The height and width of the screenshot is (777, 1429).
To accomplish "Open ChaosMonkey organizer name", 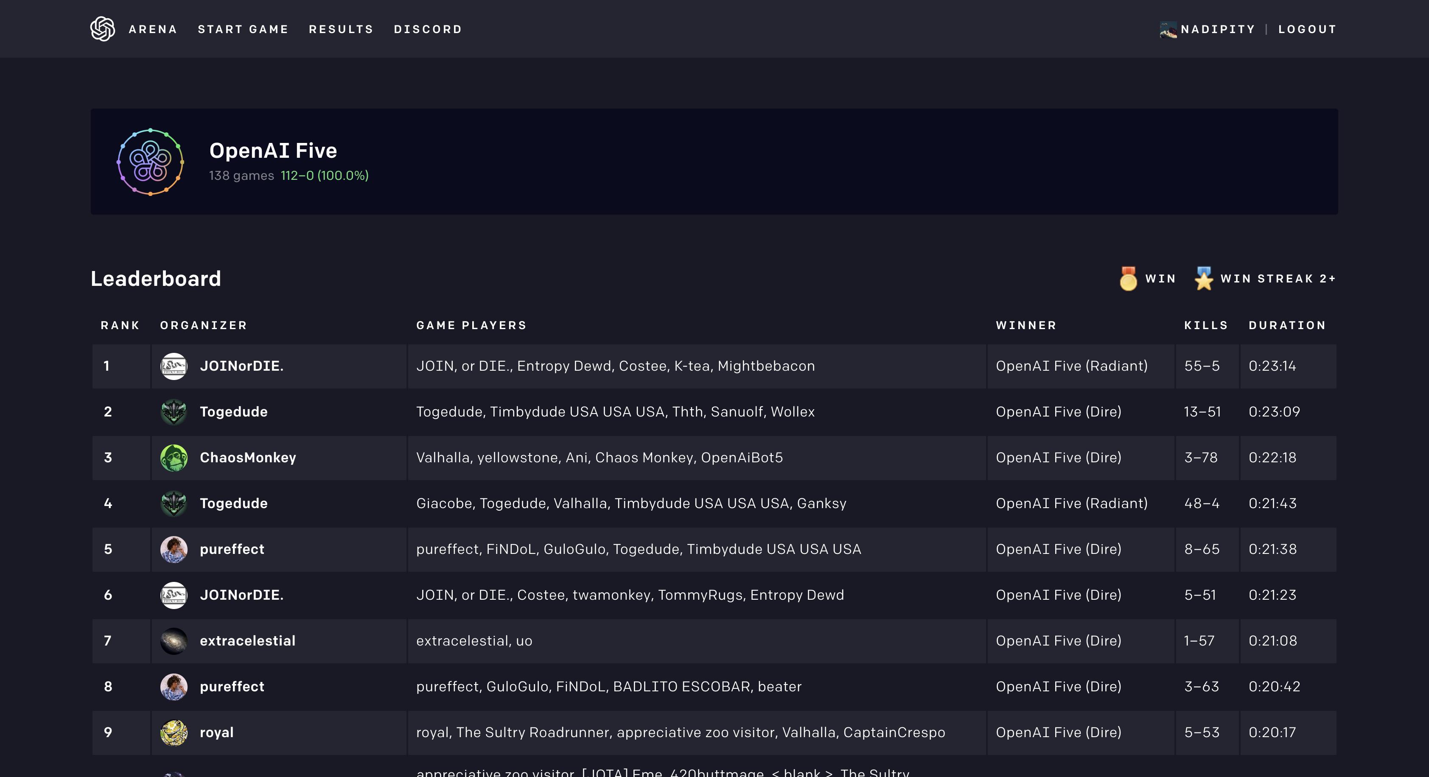I will [x=248, y=458].
